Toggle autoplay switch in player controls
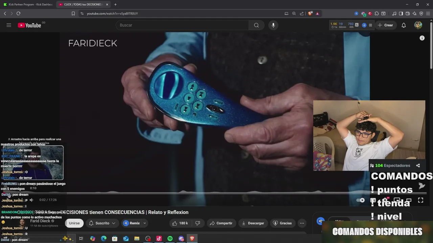The image size is (433, 243). (361, 200)
